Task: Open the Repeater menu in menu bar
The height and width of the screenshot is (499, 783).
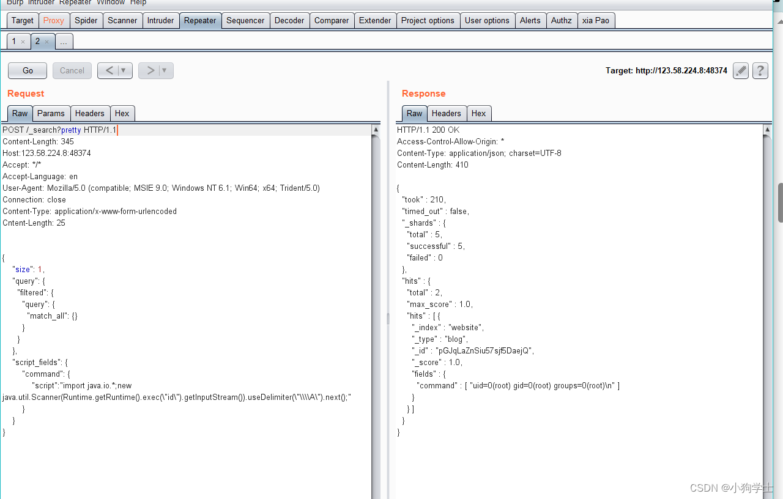Action: coord(75,2)
